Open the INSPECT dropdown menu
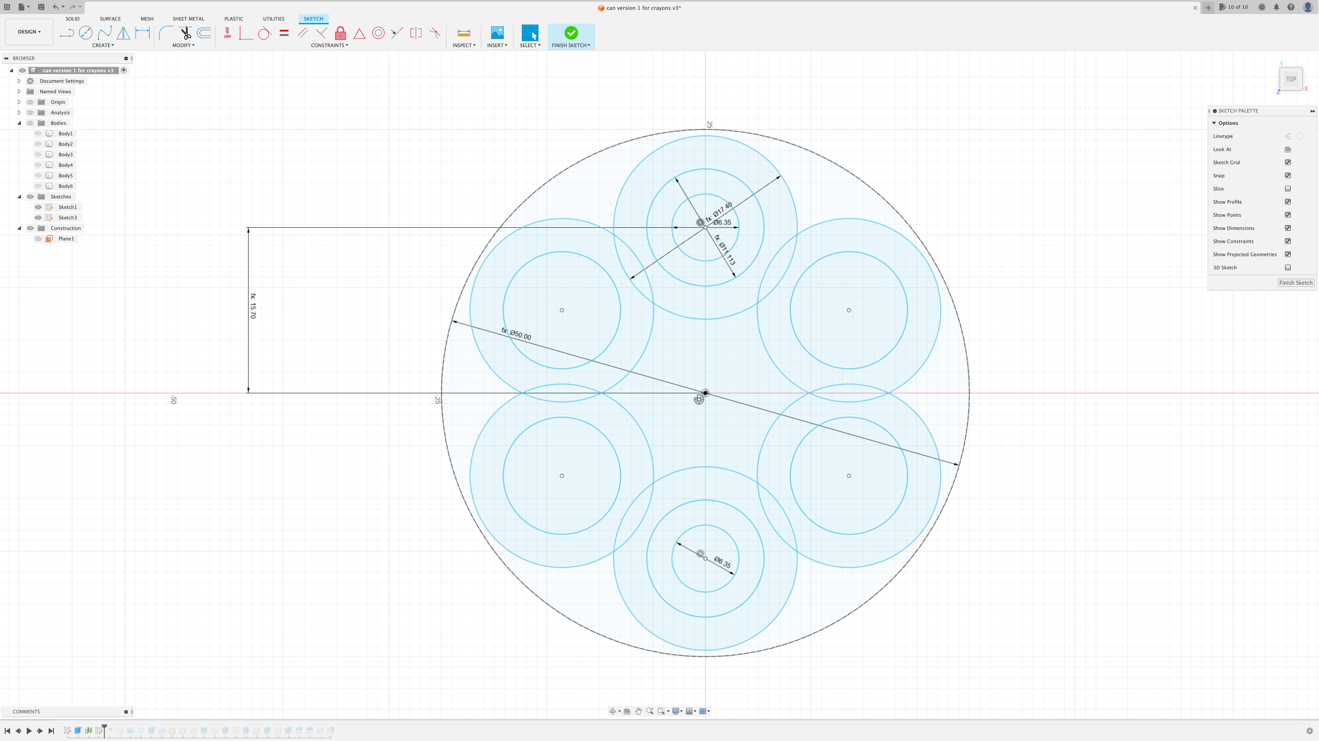Screen dimensions: 1319x741 coord(464,46)
